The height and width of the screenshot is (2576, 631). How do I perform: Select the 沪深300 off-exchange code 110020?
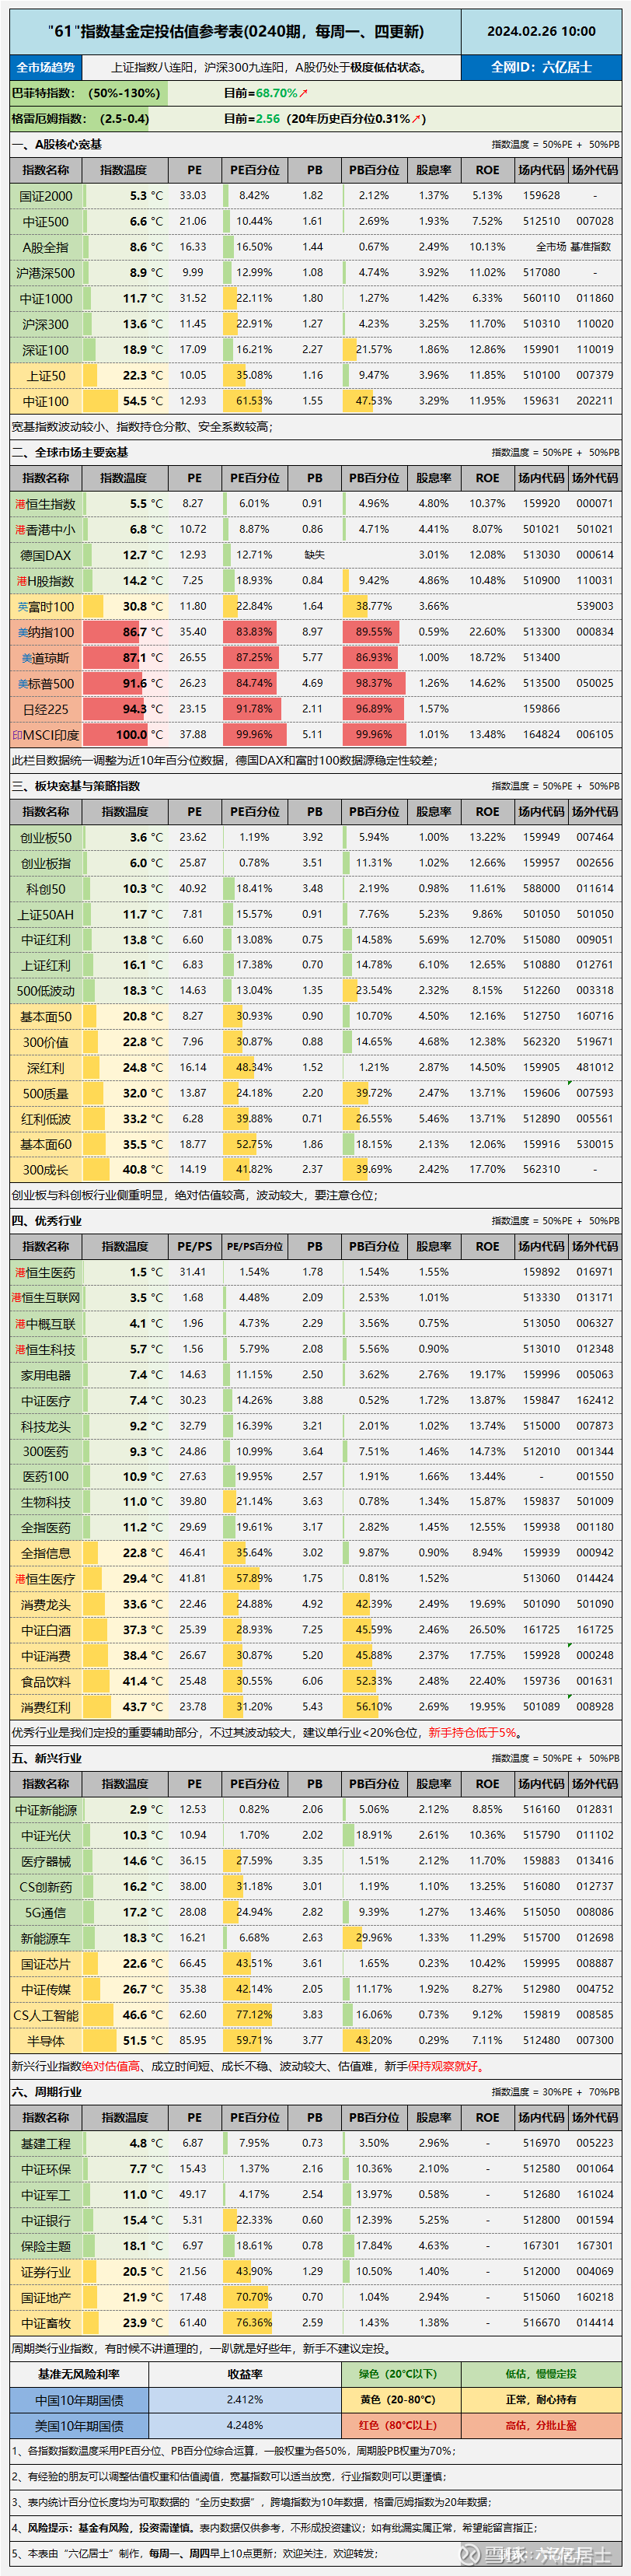(594, 324)
